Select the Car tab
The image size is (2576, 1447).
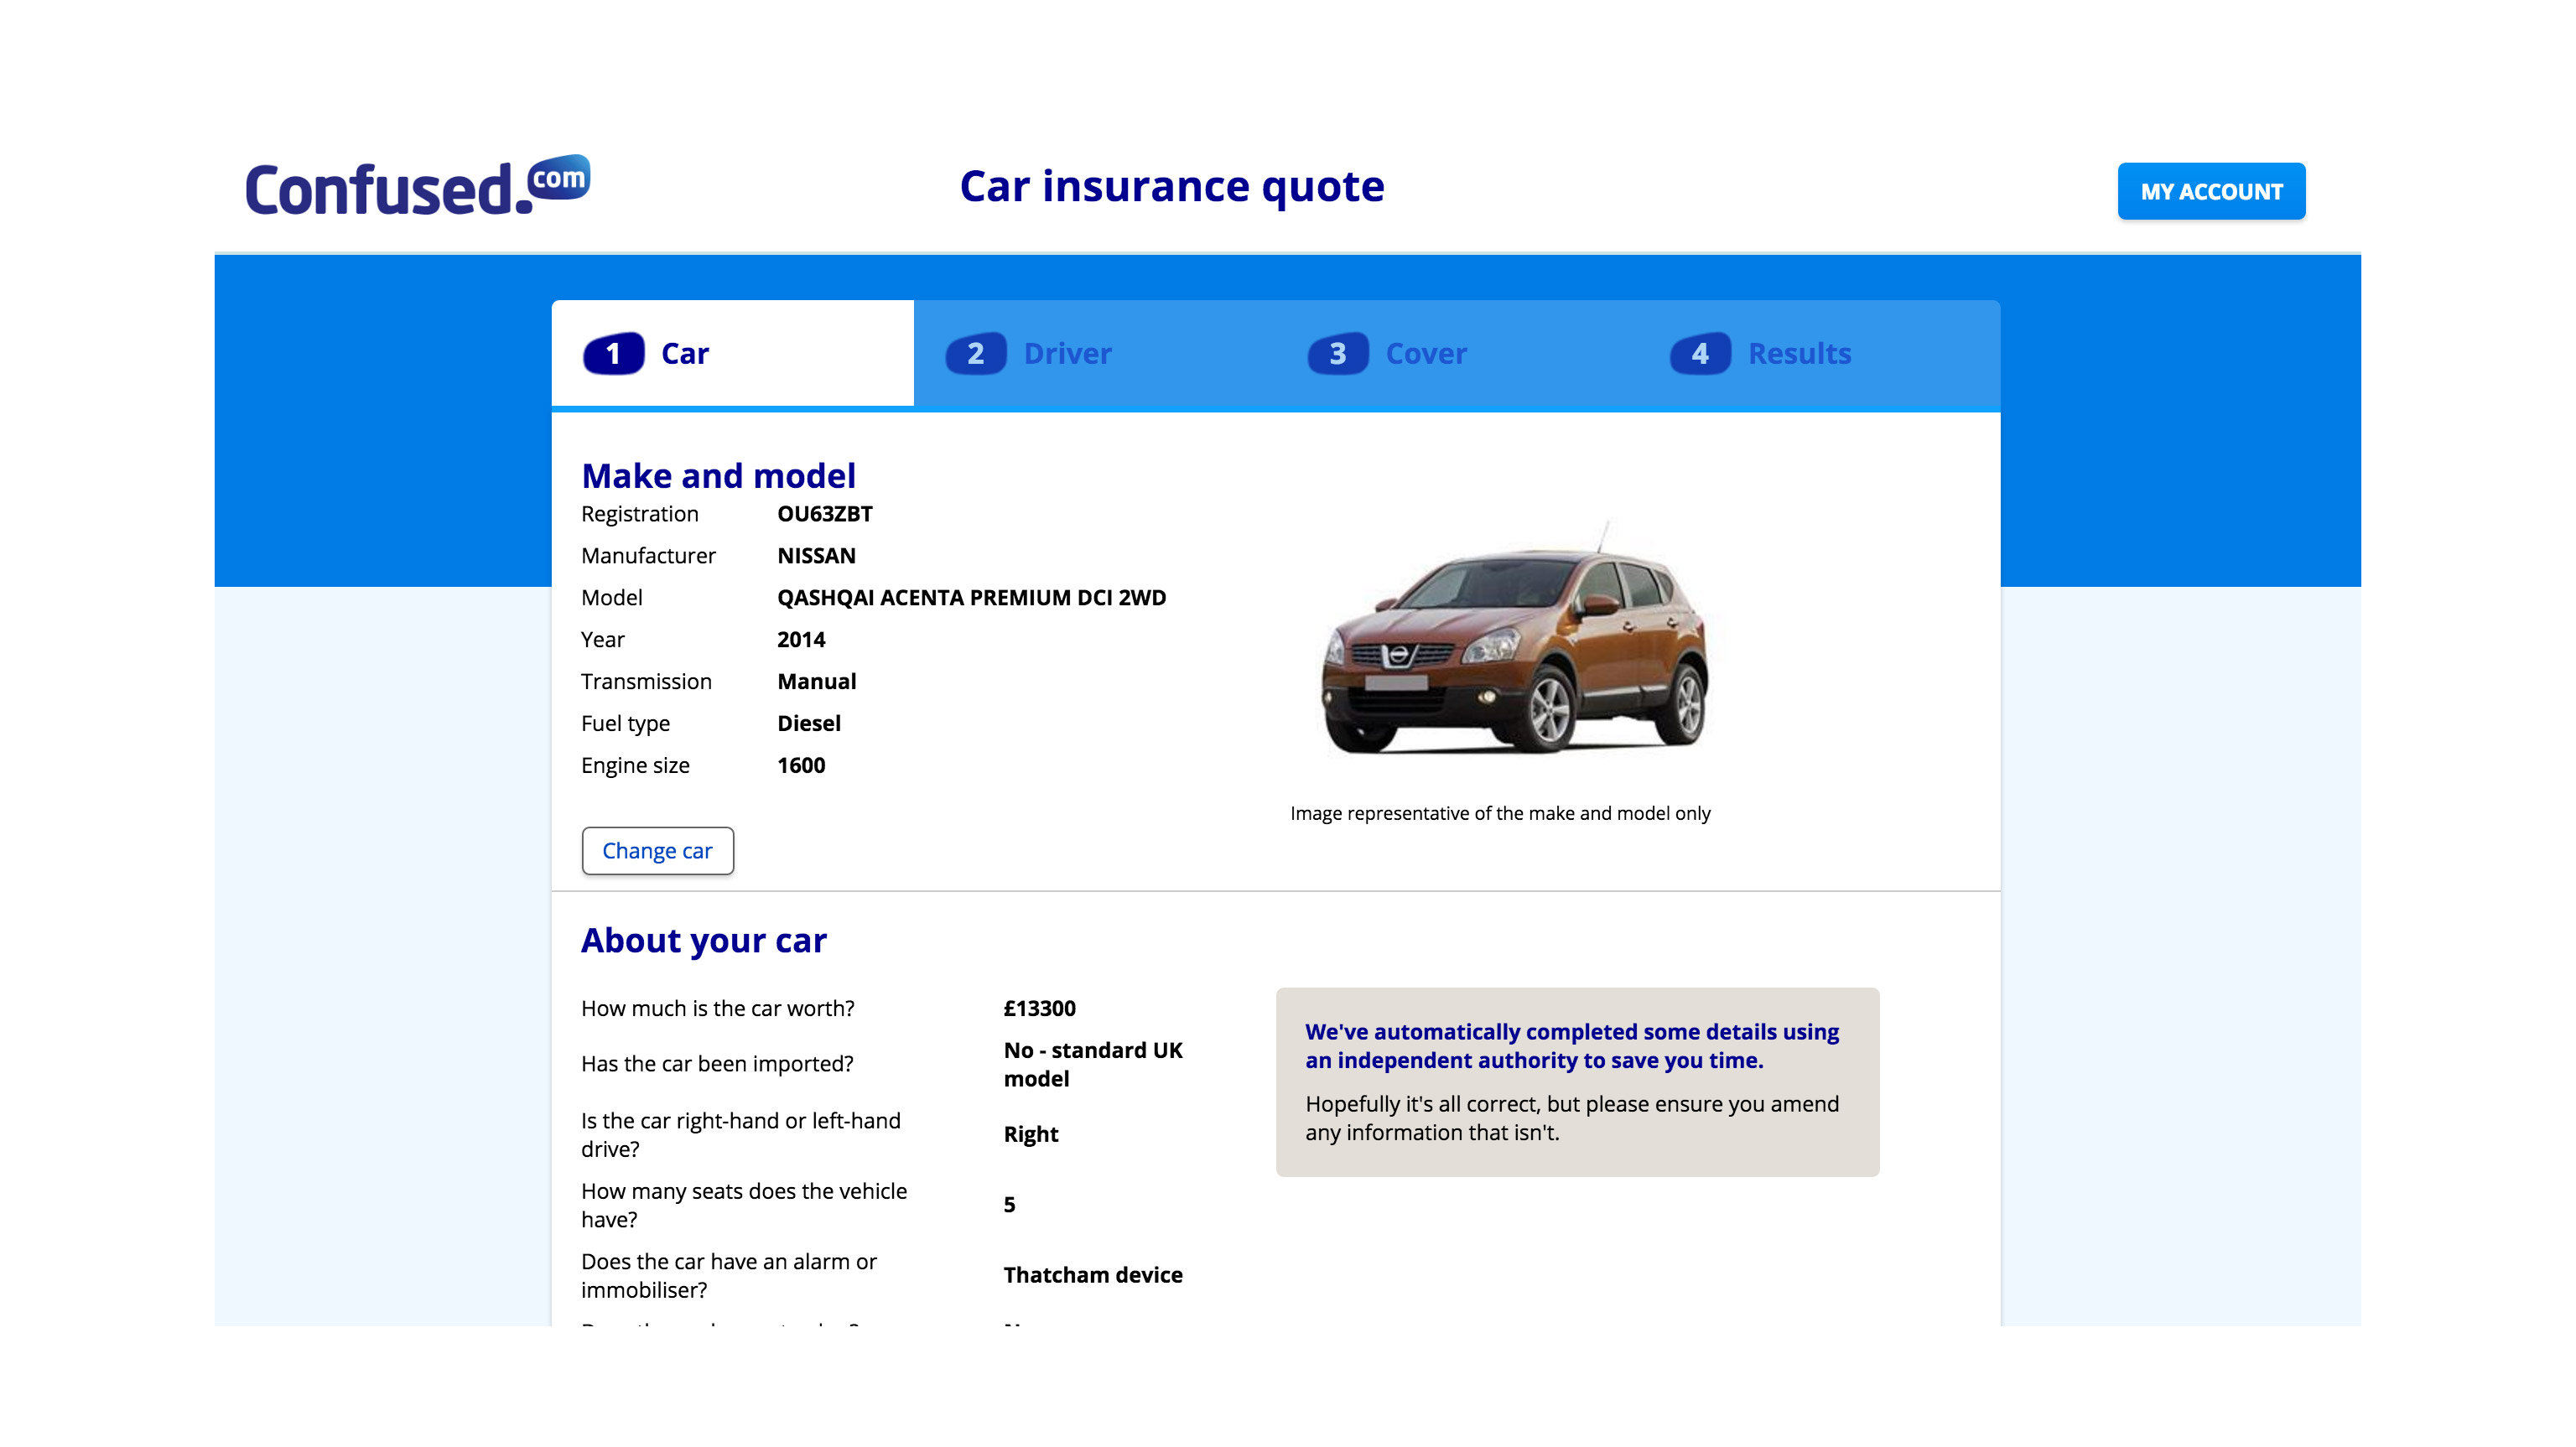685,353
